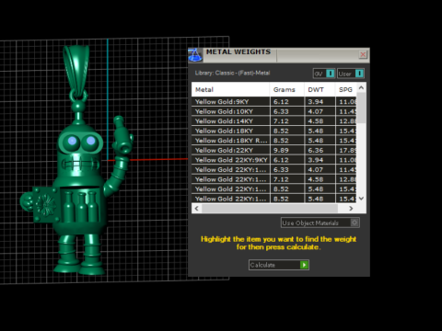
Task: Click the right arrow of the horizontal scrollbar
Action: coord(351,209)
